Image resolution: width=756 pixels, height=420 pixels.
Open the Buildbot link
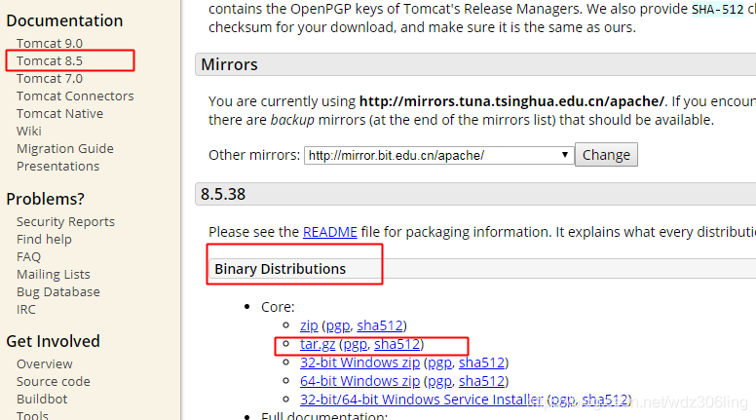42,400
